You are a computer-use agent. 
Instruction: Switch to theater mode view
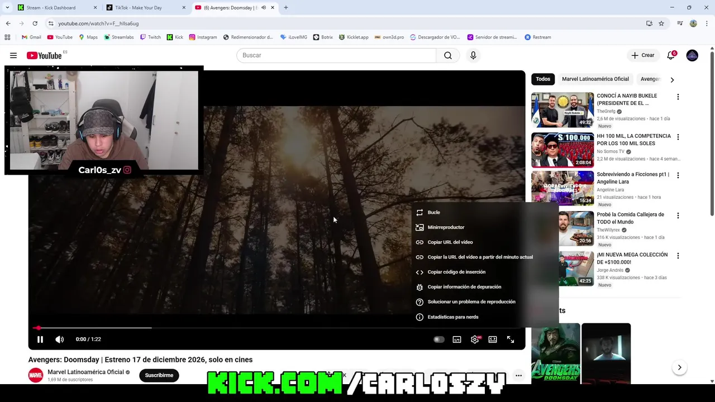point(493,339)
